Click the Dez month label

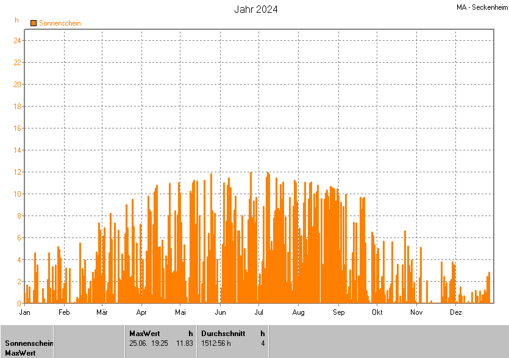tap(455, 312)
